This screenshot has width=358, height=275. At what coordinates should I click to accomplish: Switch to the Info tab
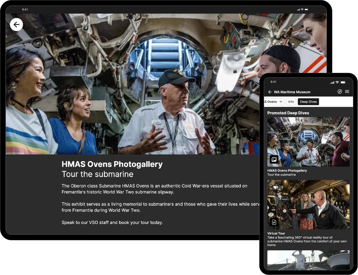291,102
